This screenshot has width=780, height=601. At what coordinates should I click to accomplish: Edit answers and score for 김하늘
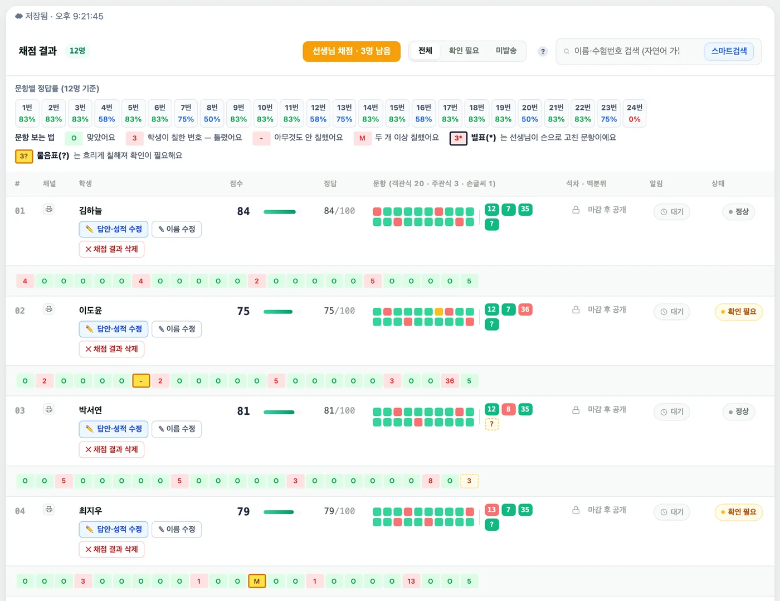click(x=114, y=229)
